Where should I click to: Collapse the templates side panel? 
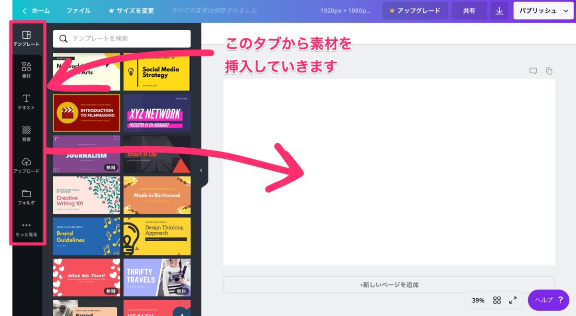pos(201,170)
